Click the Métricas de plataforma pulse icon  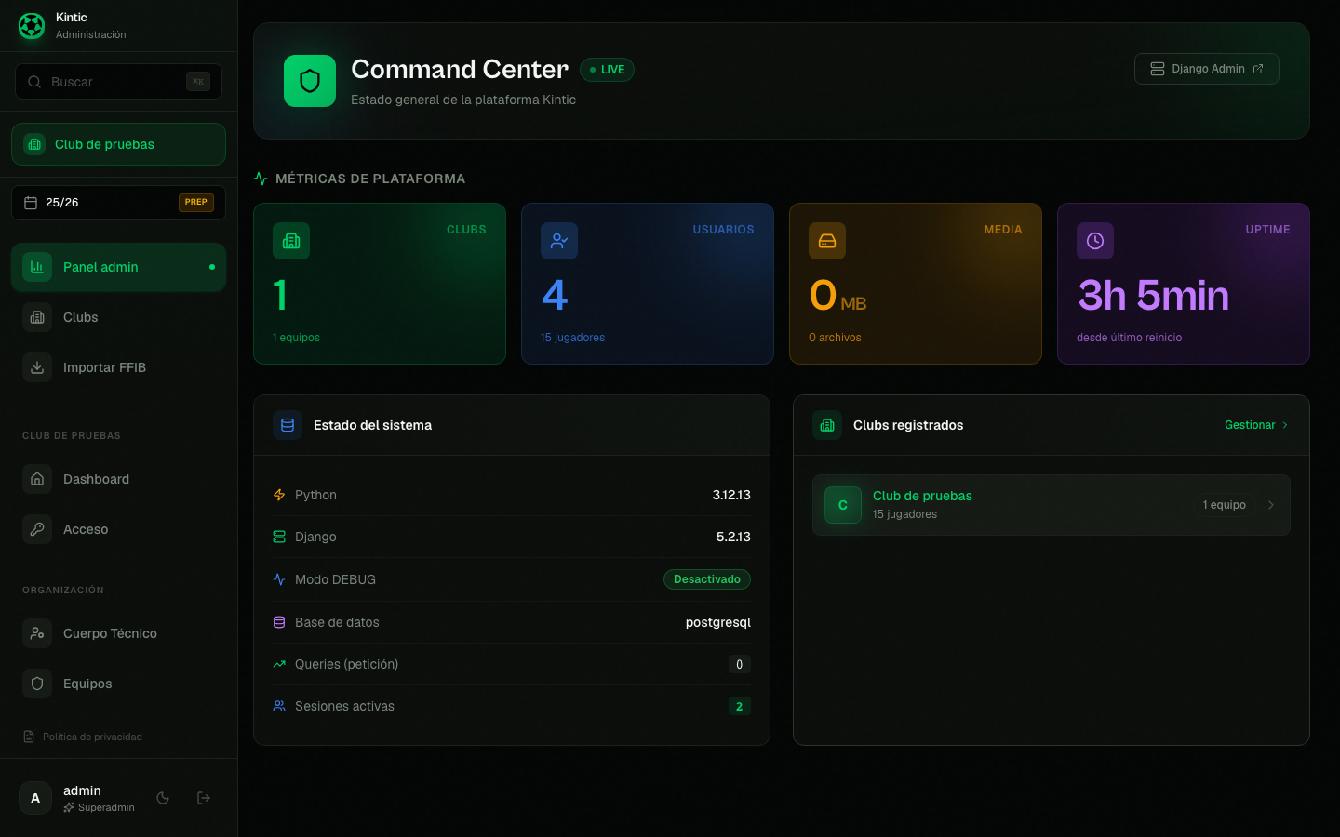click(x=261, y=179)
